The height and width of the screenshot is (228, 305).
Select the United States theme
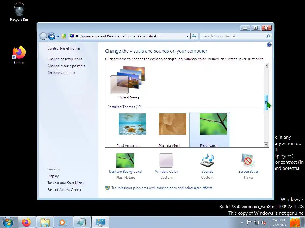[128, 83]
